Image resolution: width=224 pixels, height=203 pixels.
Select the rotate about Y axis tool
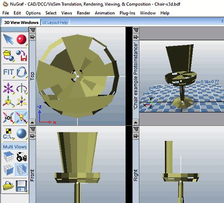click(x=22, y=88)
